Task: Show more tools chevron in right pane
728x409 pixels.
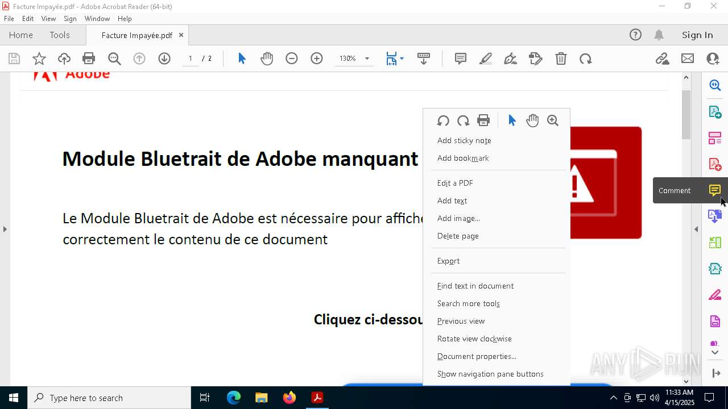Action: click(715, 353)
